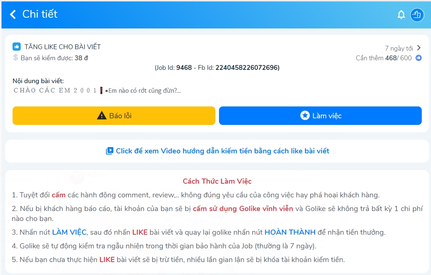
Task: Click the warning triangle icon on Báo lỗi
Action: (x=102, y=115)
